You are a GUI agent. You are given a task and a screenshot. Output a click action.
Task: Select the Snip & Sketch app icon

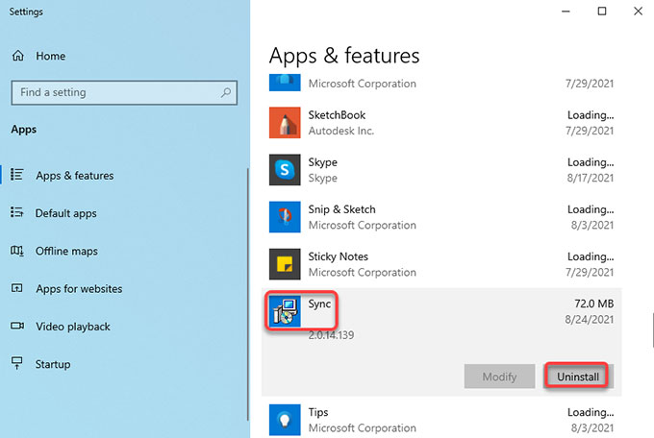285,217
